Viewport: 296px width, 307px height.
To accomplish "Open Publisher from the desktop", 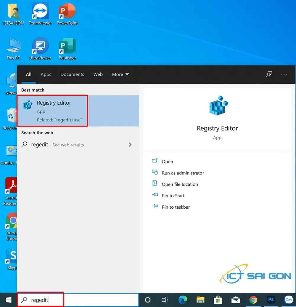I will click(x=67, y=45).
